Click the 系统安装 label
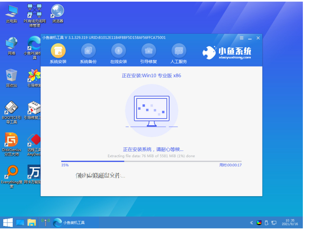Image resolution: width=310 pixels, height=229 pixels. tap(58, 62)
